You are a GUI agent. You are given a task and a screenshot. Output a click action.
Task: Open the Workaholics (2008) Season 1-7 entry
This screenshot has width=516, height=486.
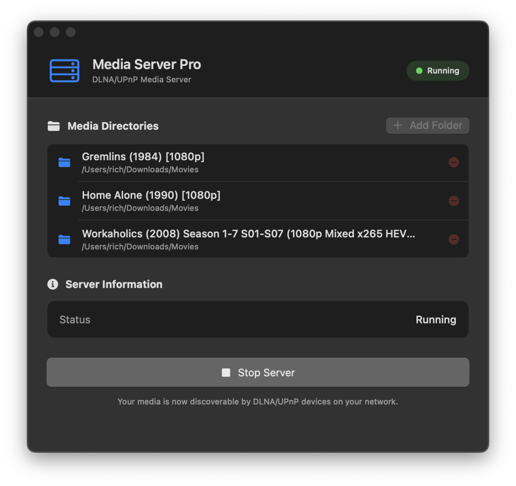258,239
